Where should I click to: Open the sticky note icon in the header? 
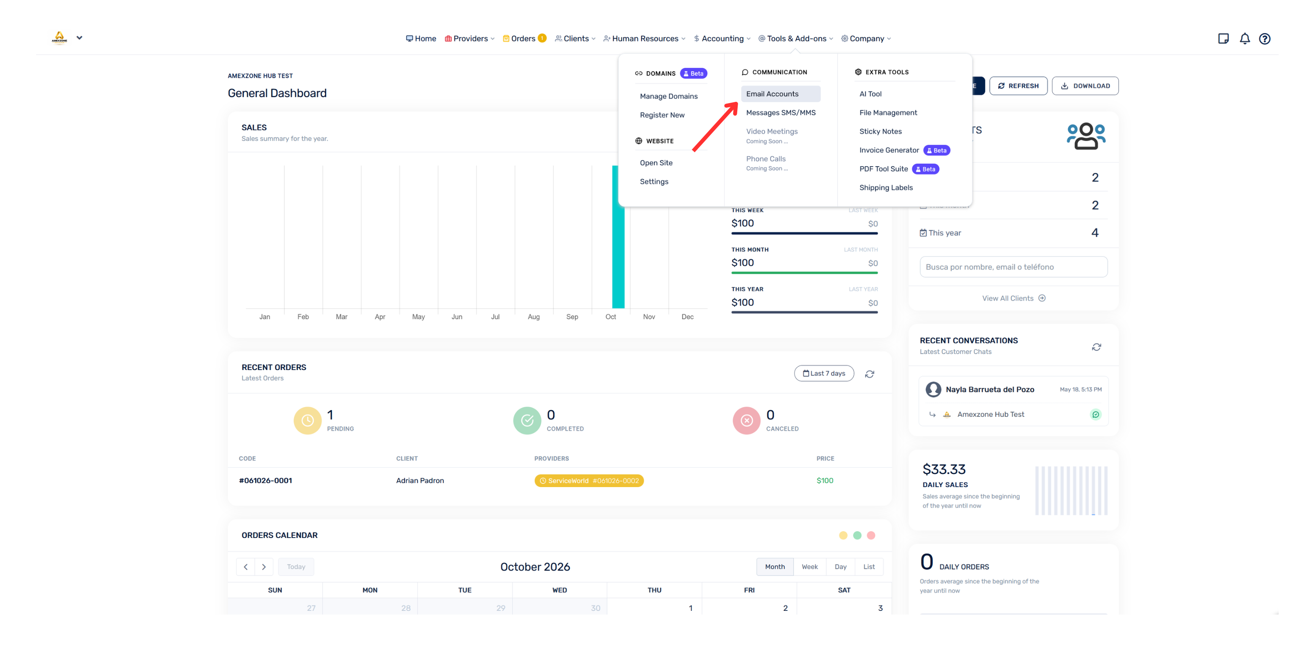[1223, 38]
